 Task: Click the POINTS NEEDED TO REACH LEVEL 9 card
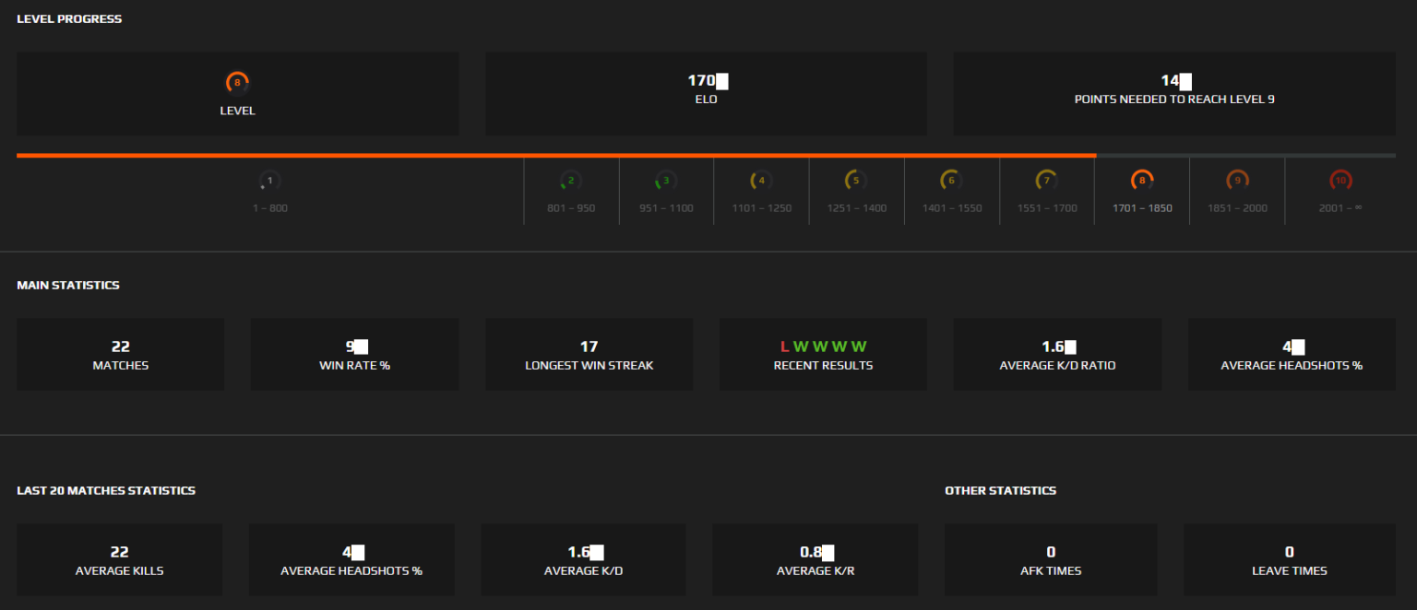[1173, 93]
